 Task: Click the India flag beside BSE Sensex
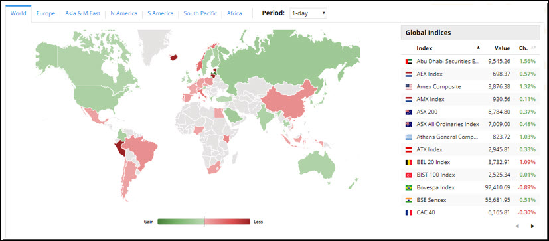point(409,200)
